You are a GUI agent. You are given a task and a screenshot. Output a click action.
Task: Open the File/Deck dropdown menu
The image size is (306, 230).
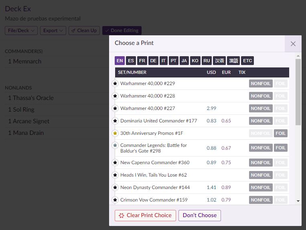[x=21, y=31]
